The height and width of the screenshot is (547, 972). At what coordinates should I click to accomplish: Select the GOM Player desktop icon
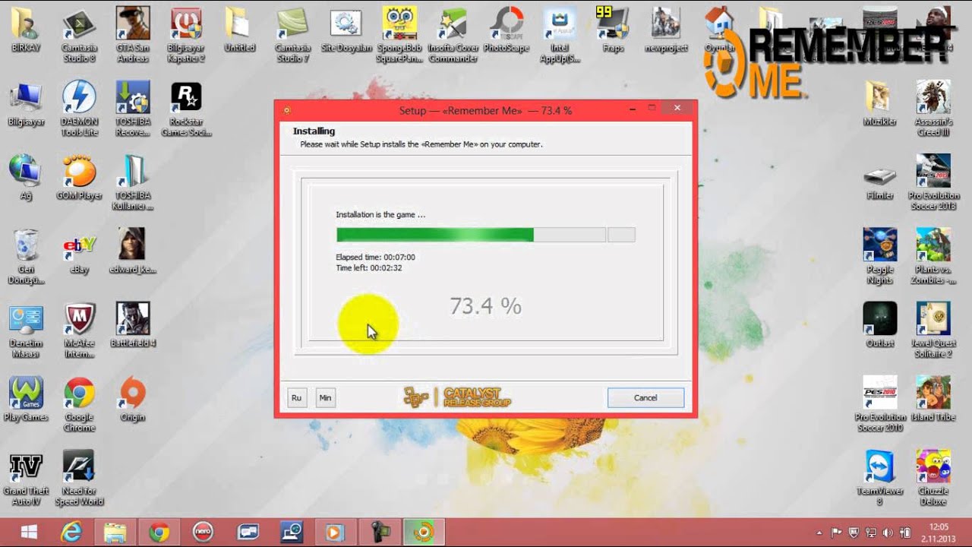[79, 177]
